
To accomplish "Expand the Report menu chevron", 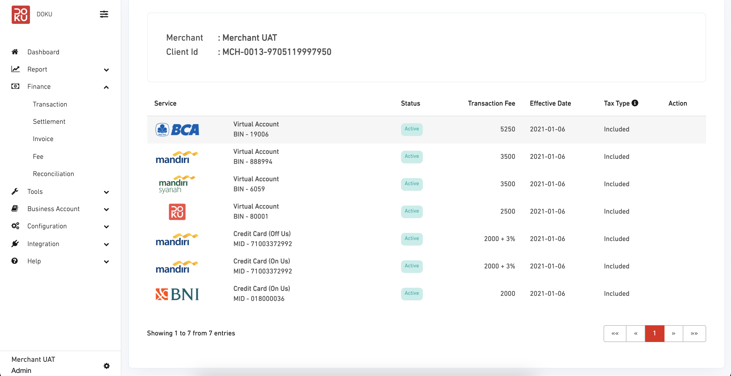I will pyautogui.click(x=106, y=70).
